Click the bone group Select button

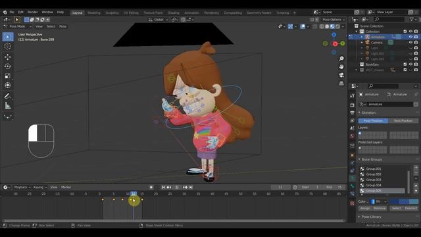click(396, 208)
